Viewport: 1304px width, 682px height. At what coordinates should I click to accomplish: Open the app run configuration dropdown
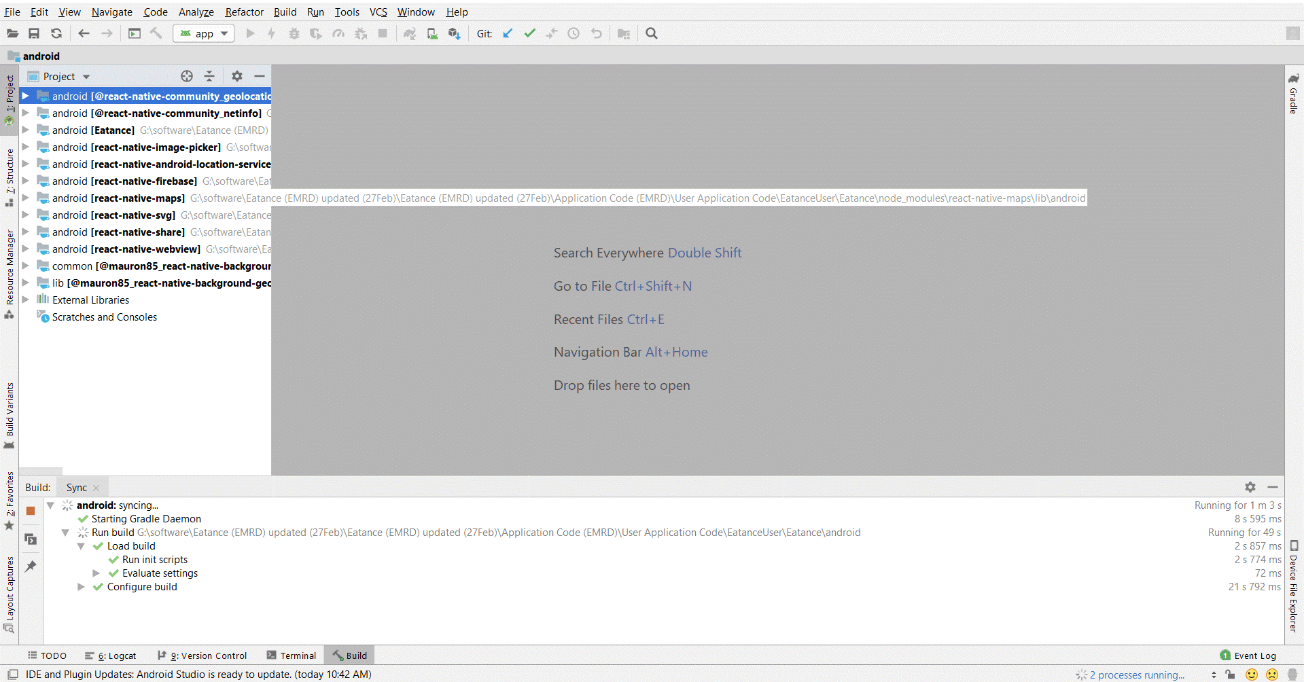tap(204, 33)
